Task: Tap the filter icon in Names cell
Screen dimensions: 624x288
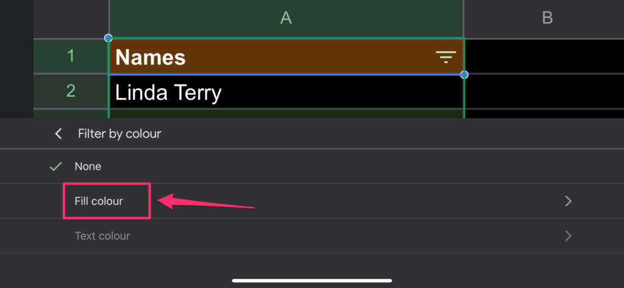Action: click(445, 57)
